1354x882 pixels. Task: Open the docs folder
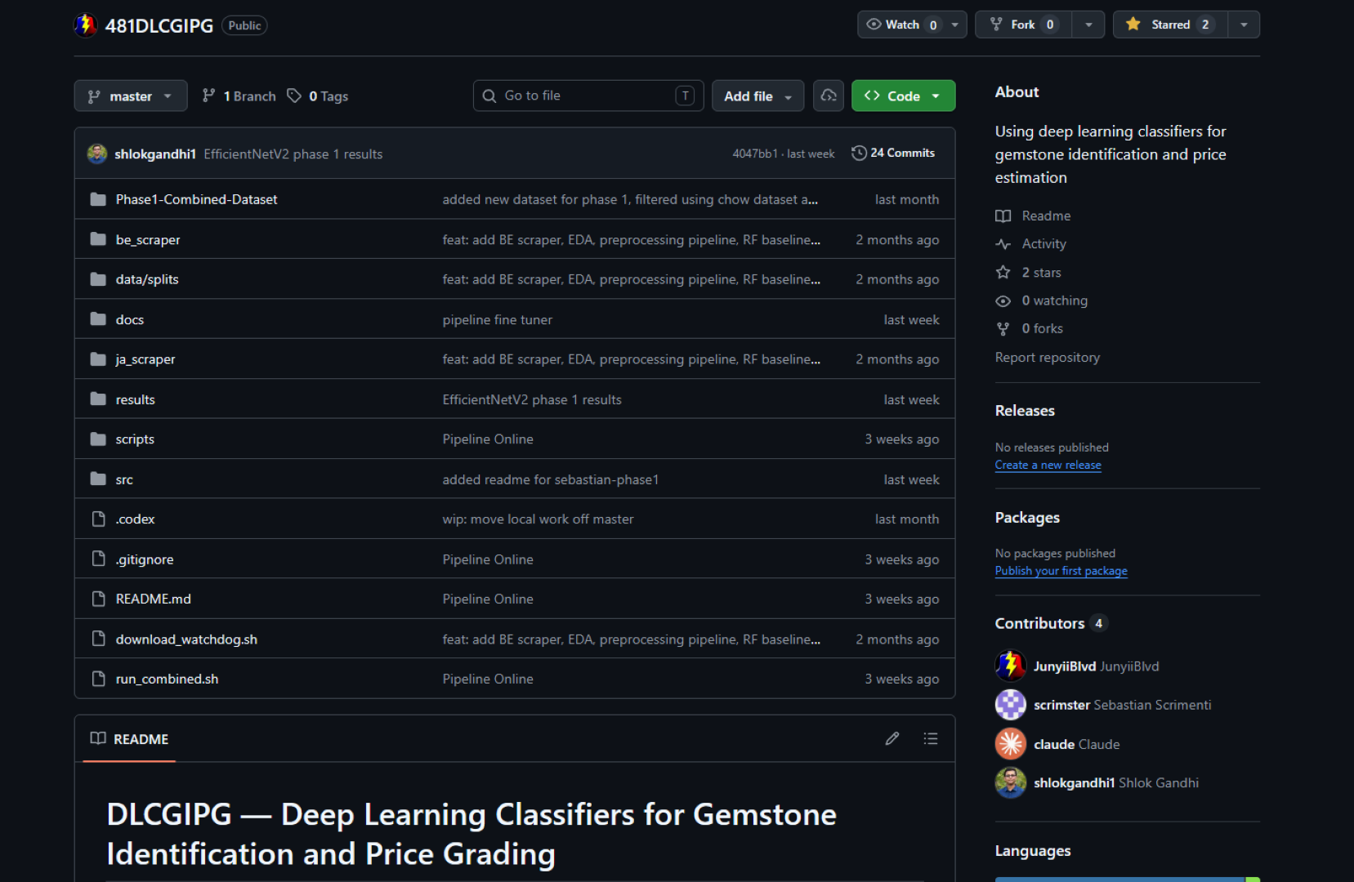point(130,319)
